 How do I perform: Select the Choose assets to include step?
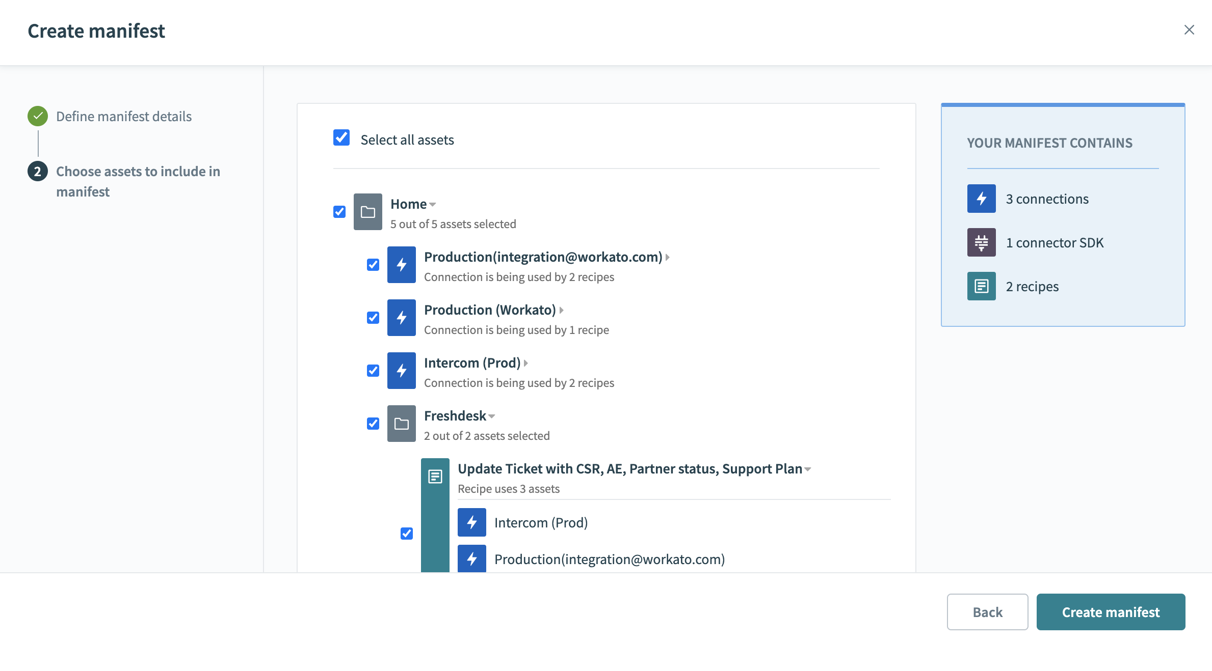point(138,182)
